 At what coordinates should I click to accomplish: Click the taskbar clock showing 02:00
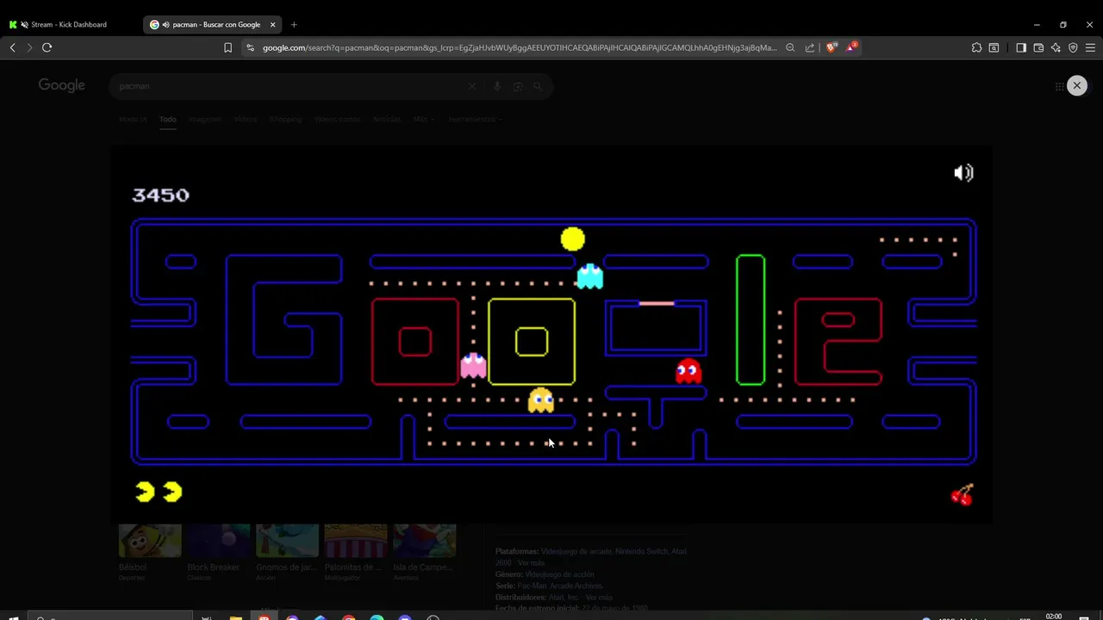pos(1053,616)
